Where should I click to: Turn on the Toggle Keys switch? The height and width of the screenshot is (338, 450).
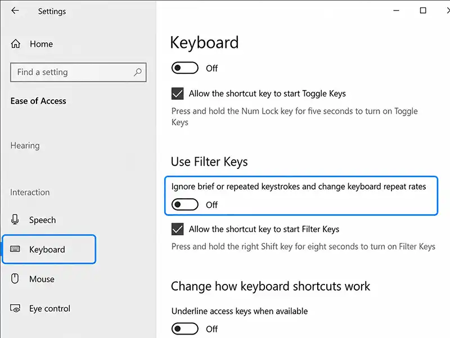click(x=185, y=68)
